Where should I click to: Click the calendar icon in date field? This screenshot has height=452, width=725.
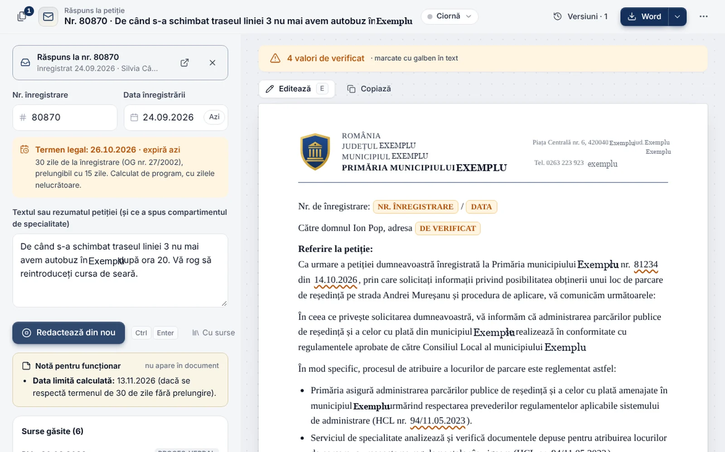(x=134, y=118)
